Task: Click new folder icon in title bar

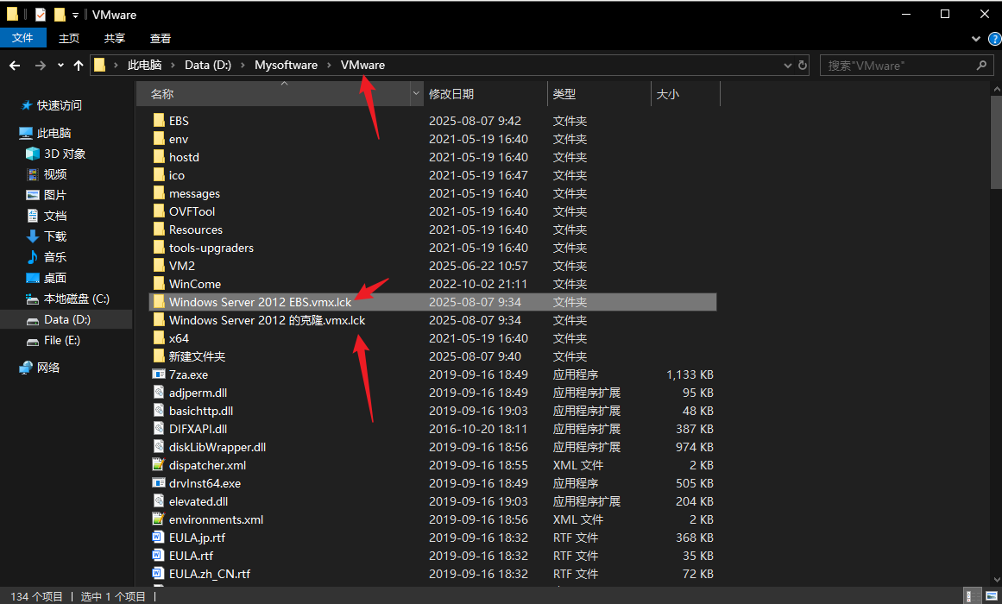Action: tap(60, 14)
